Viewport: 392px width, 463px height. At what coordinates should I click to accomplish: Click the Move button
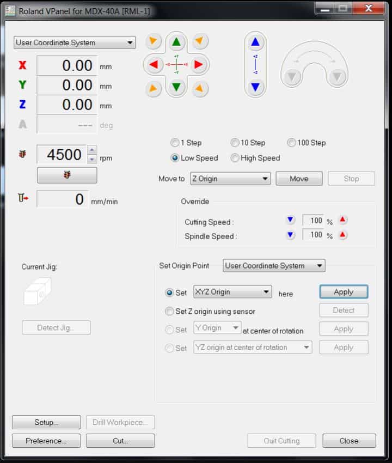point(299,179)
